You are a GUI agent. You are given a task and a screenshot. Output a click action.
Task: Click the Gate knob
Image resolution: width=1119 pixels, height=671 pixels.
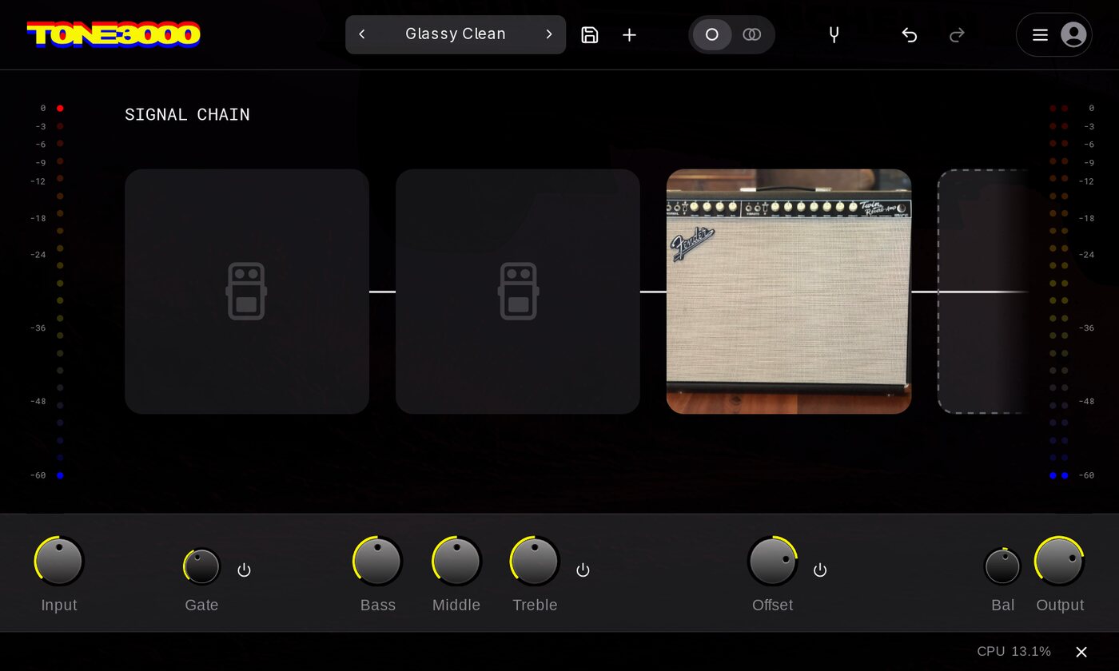(201, 566)
